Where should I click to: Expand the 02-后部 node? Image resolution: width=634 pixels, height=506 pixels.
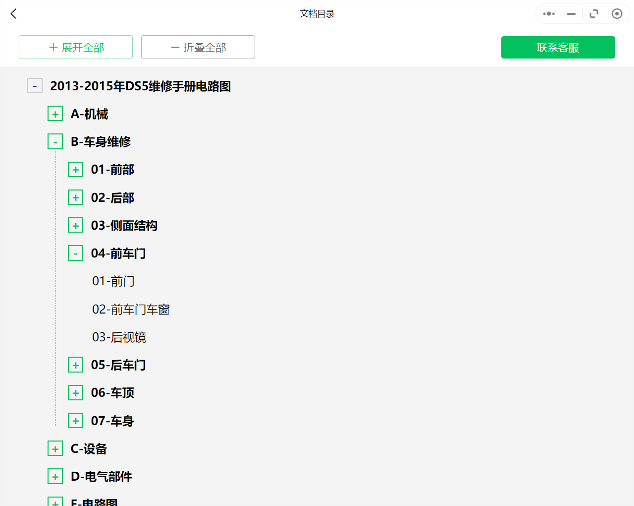(75, 197)
